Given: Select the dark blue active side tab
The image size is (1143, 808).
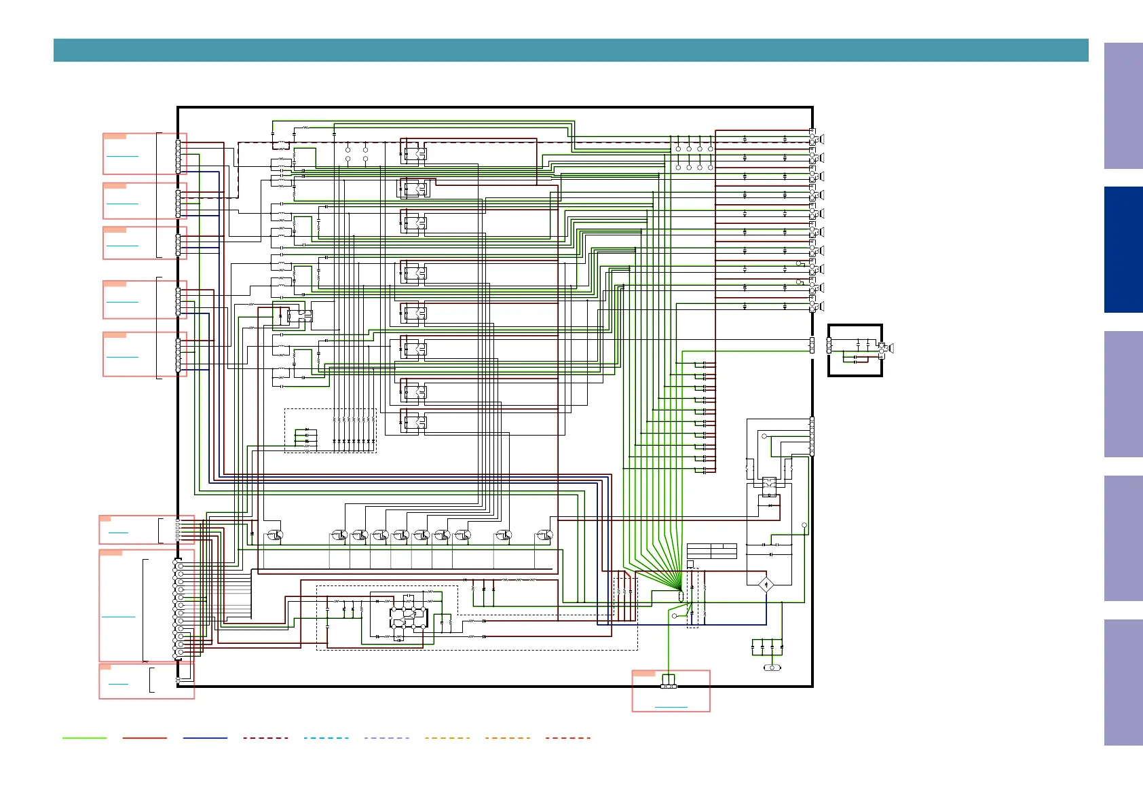Looking at the screenshot, I should click(x=1123, y=250).
